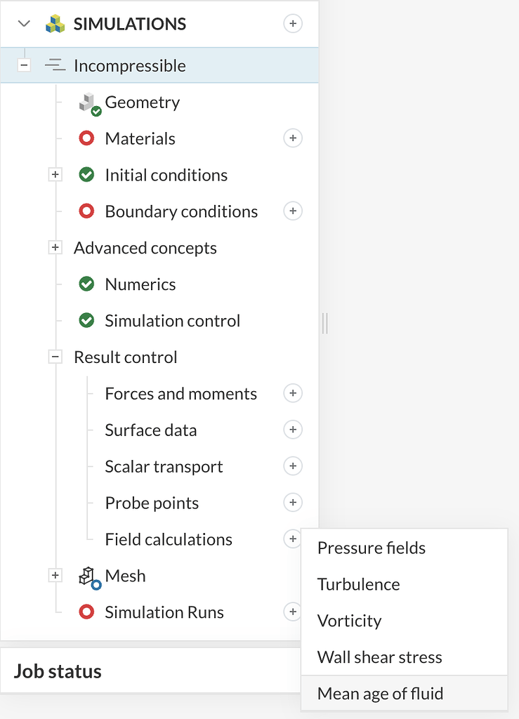Add Probe points using plus icon
Image resolution: width=519 pixels, height=719 pixels.
pos(293,503)
